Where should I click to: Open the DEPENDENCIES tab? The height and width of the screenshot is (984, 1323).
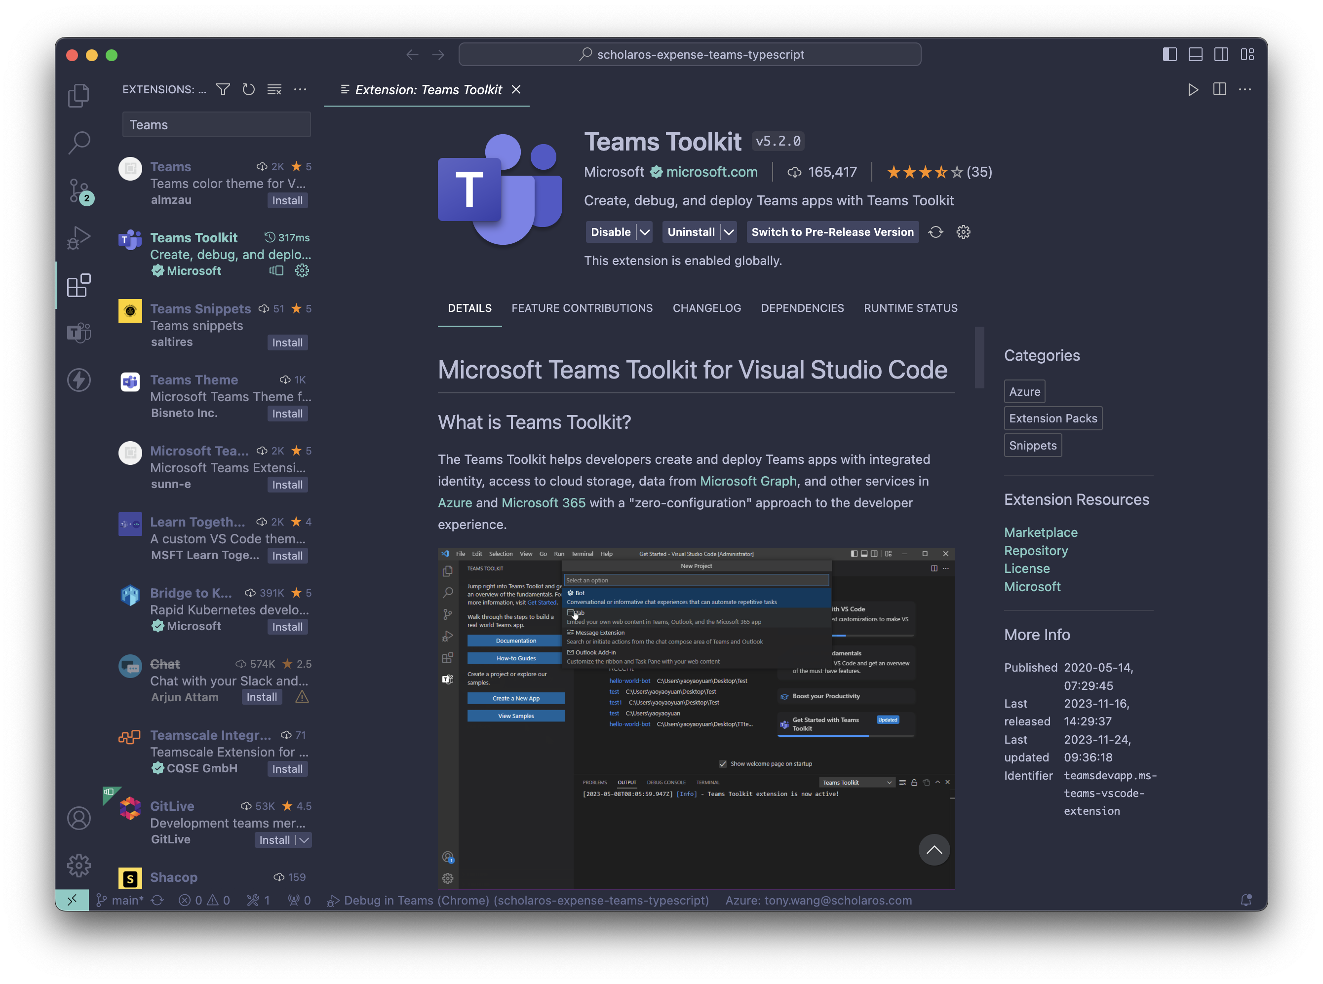pyautogui.click(x=802, y=308)
